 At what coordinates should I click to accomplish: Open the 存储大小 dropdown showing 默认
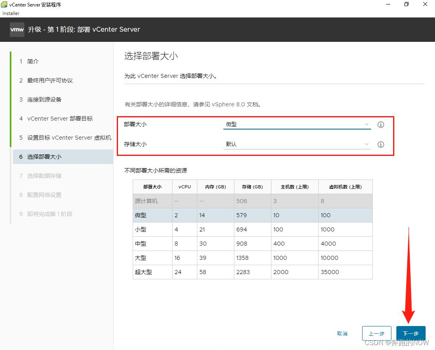pyautogui.click(x=297, y=144)
